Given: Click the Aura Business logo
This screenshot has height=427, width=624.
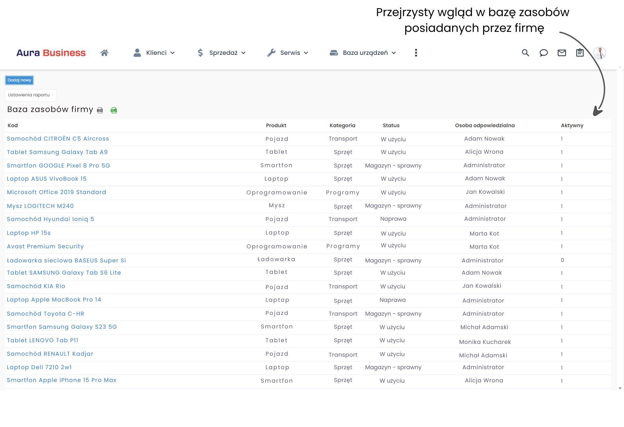Looking at the screenshot, I should (x=51, y=53).
